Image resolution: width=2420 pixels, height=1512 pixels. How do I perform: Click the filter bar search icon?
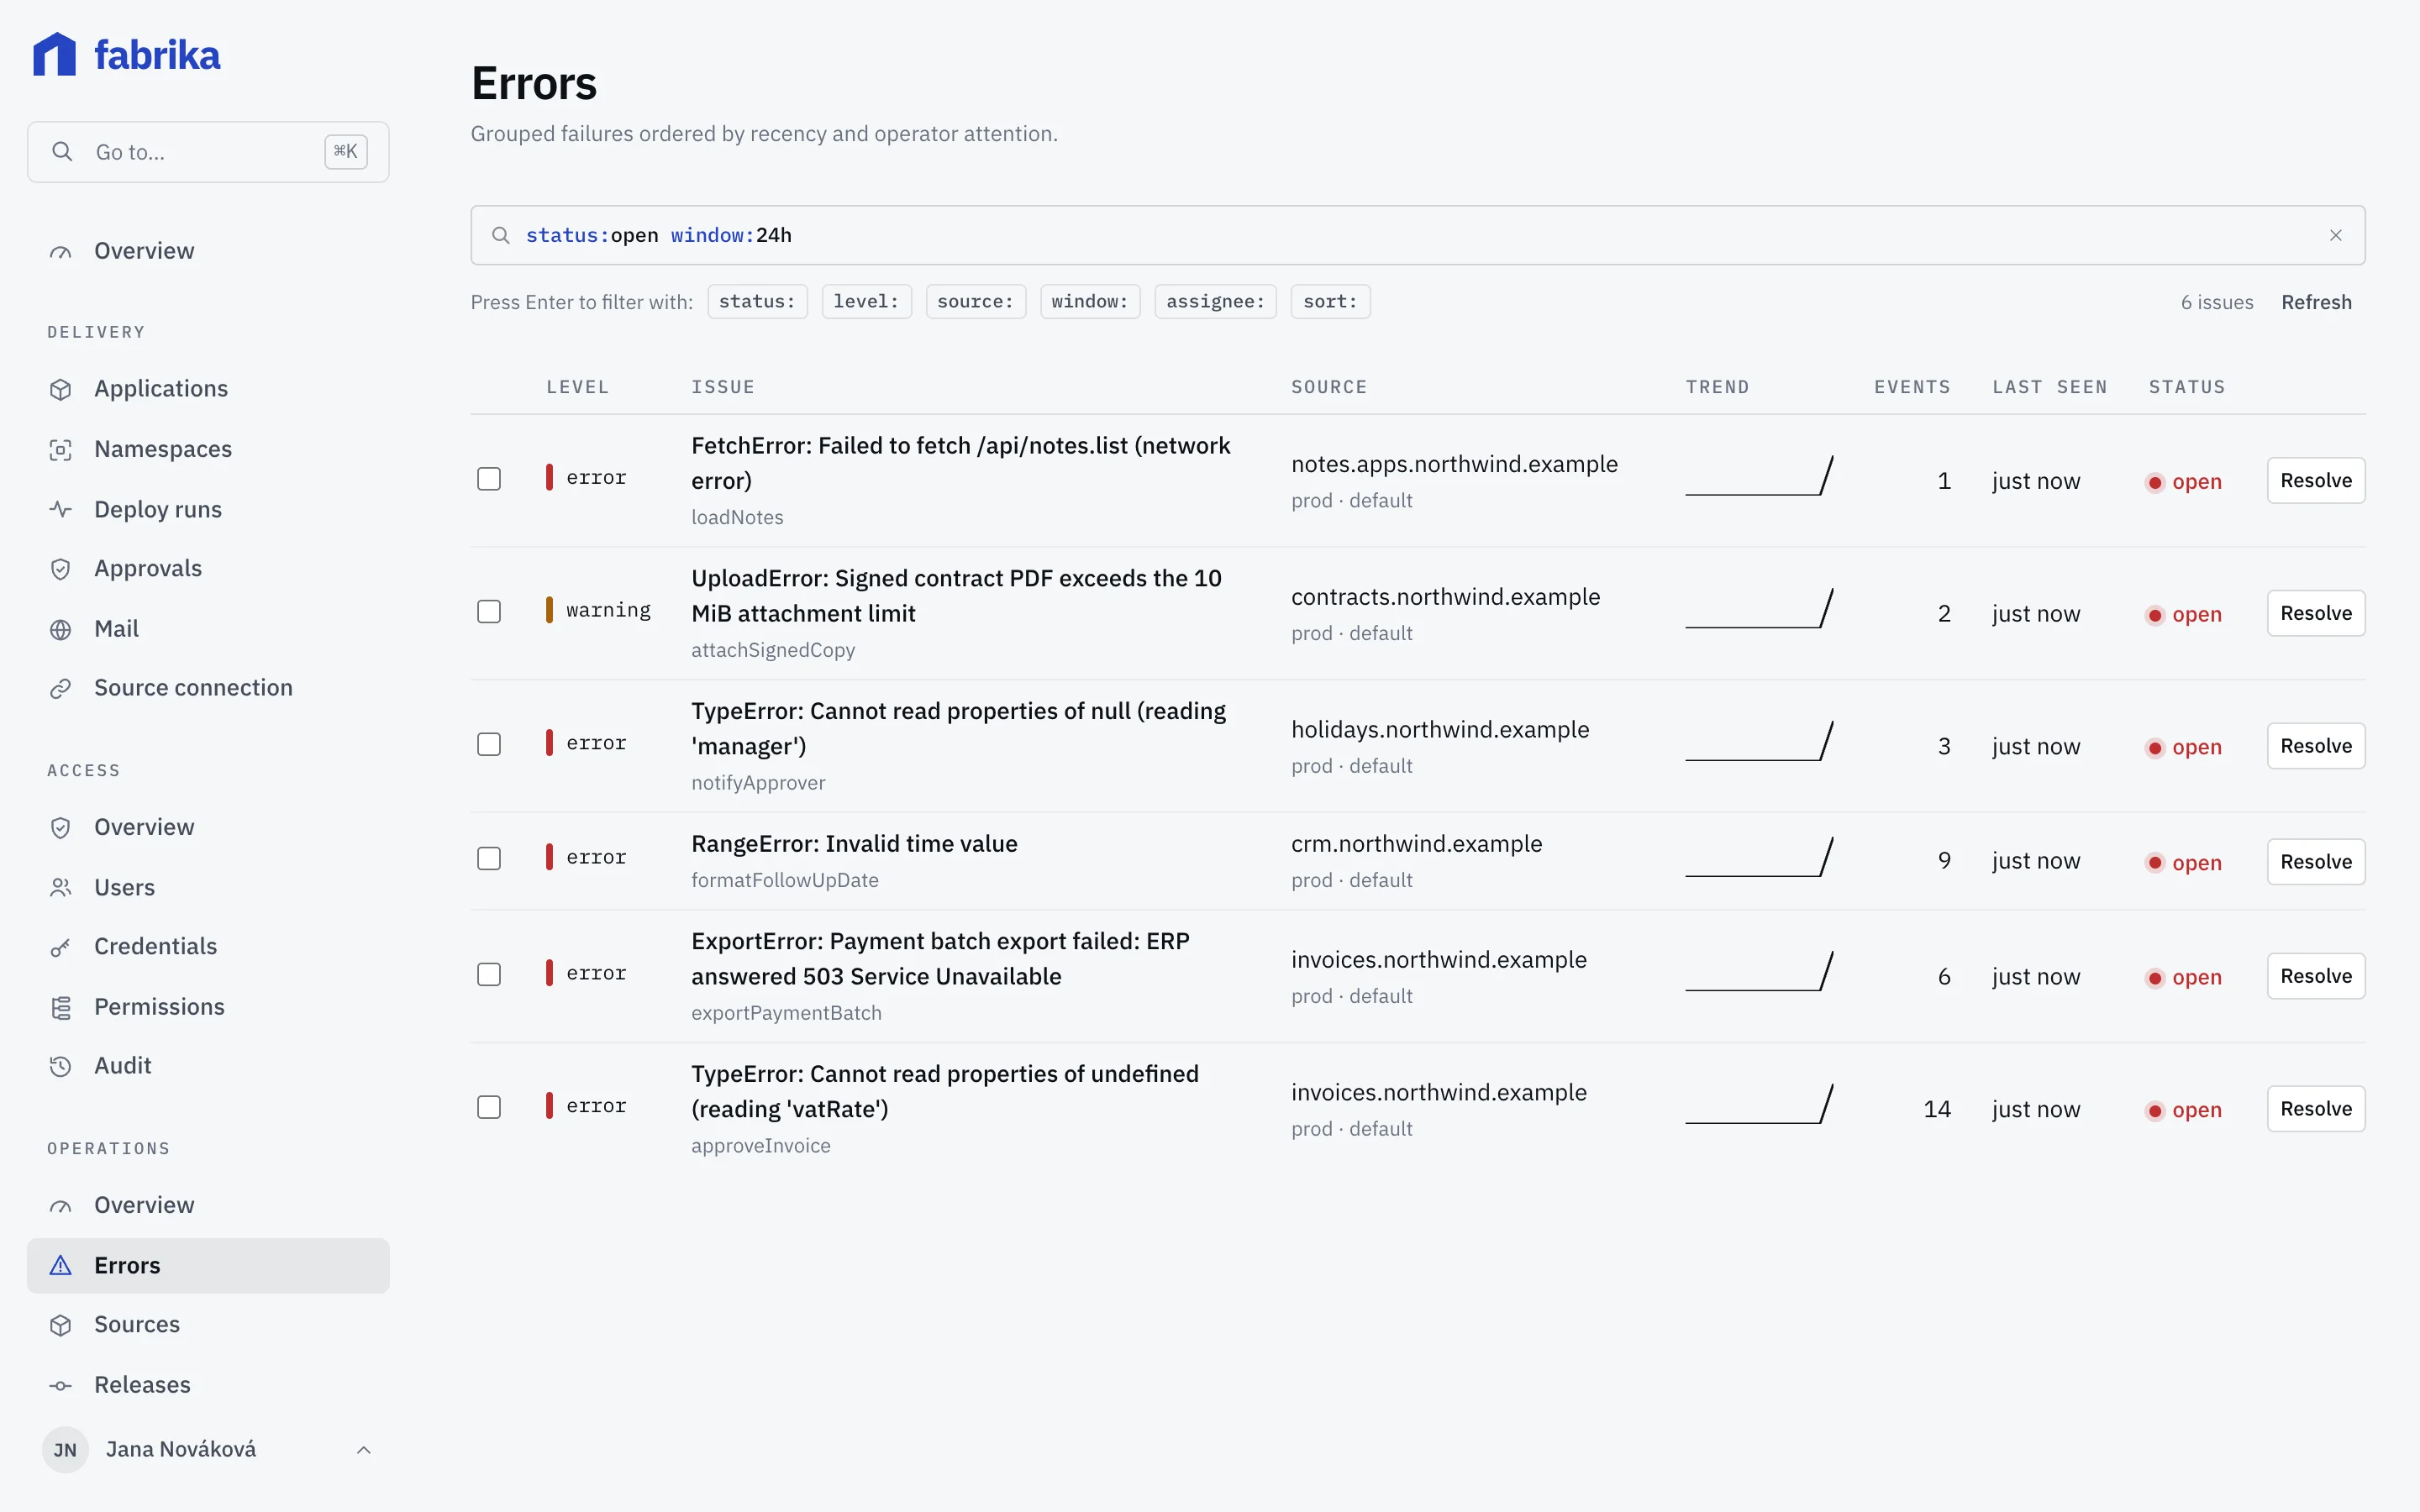click(501, 235)
